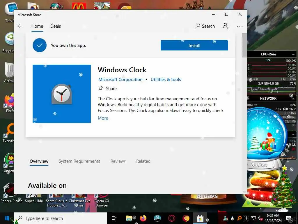Image resolution: width=298 pixels, height=224 pixels.
Task: Open Santa Claus in Trouble desktop shortcut
Action: point(57,200)
